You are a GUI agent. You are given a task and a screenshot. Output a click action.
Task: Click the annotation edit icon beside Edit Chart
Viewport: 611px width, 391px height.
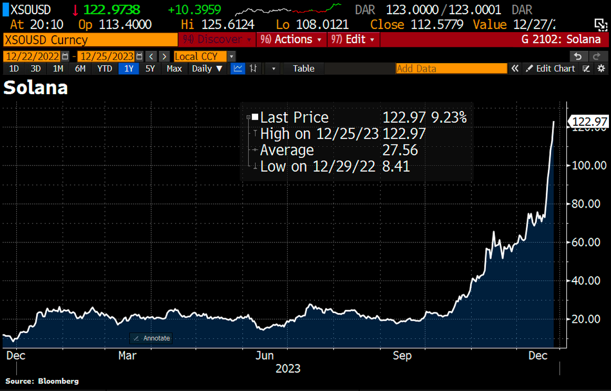coord(587,69)
